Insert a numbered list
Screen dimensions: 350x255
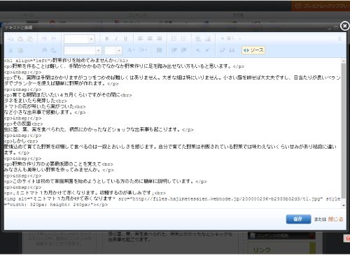point(174,38)
